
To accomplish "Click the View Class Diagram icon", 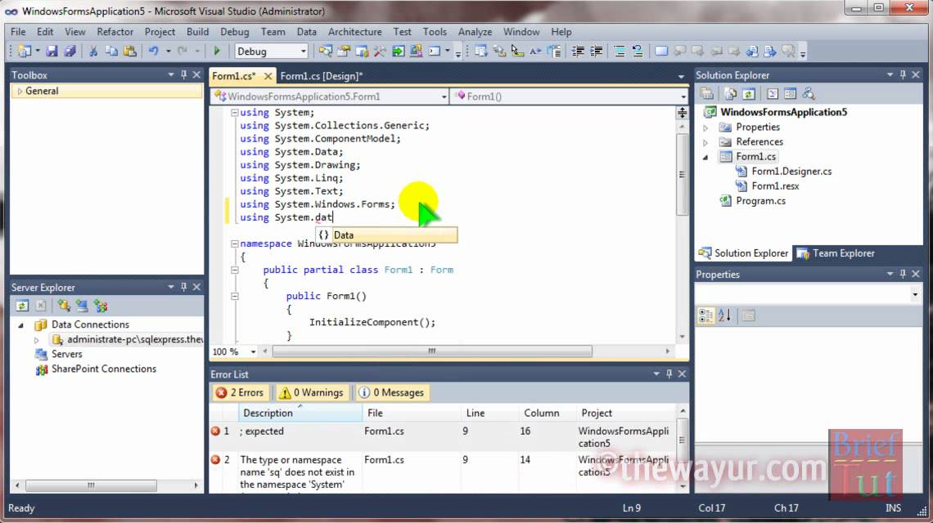I will click(808, 94).
